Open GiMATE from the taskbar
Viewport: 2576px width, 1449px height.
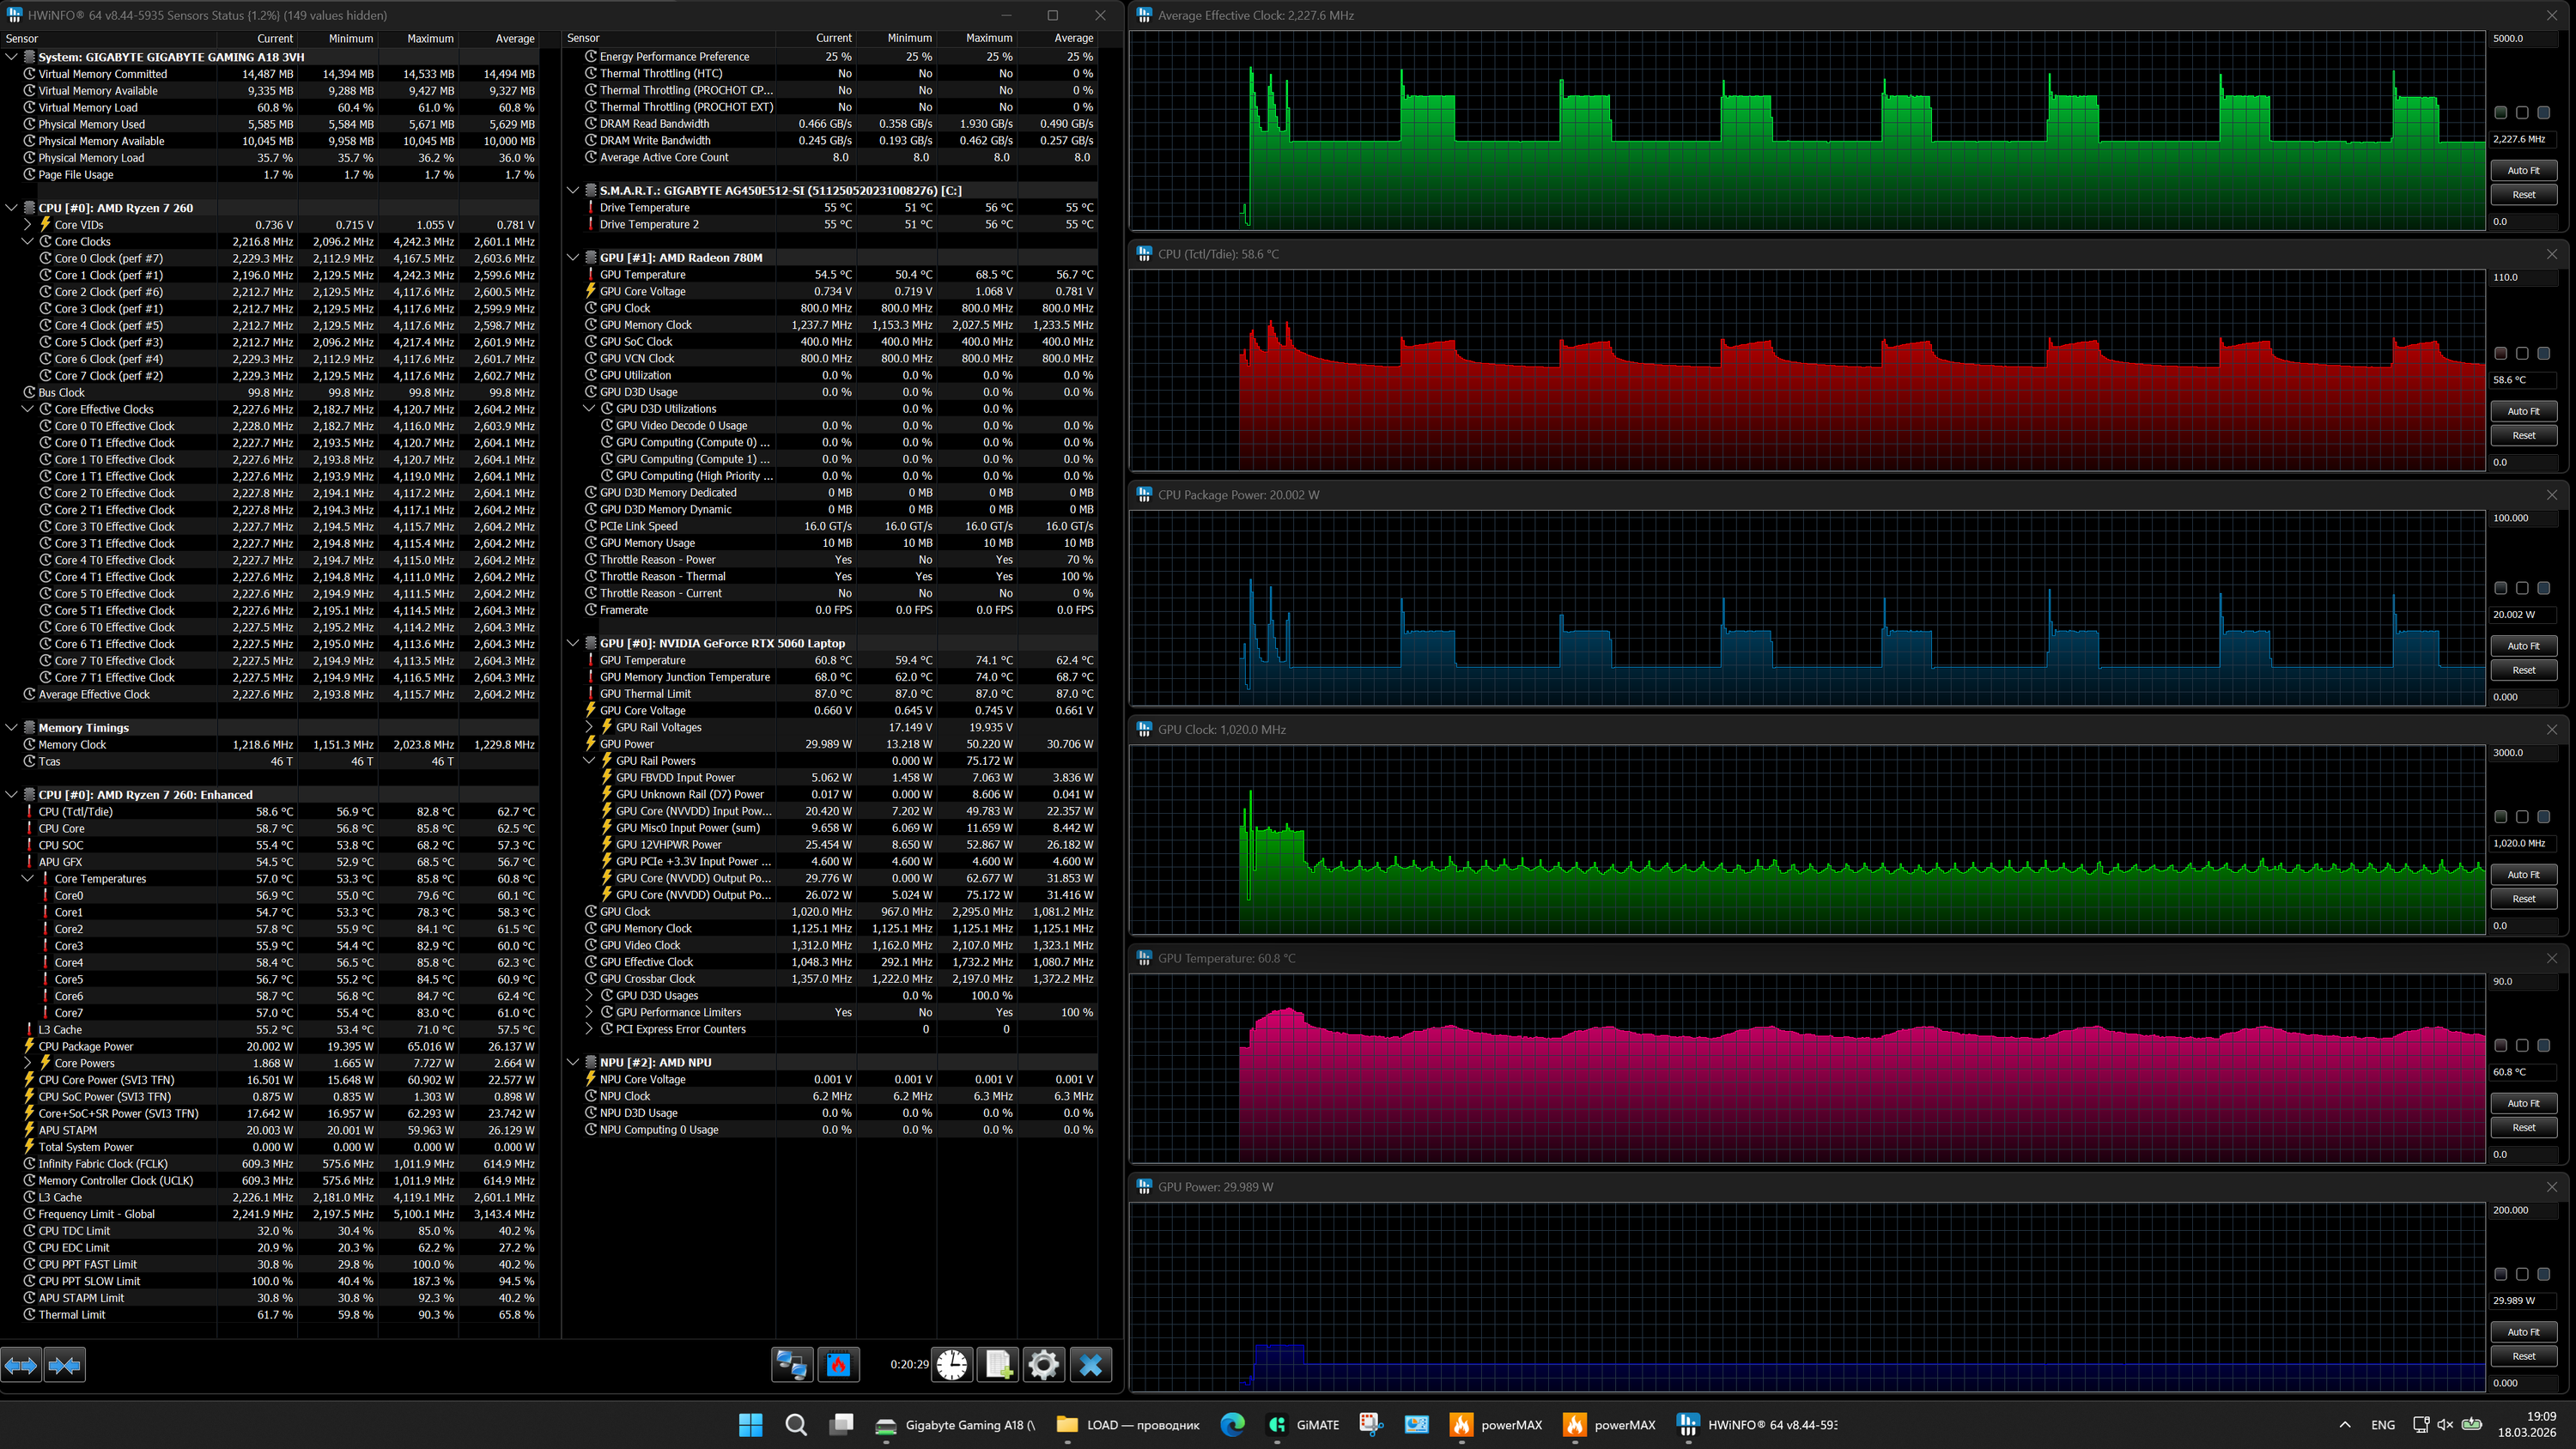point(1303,1425)
